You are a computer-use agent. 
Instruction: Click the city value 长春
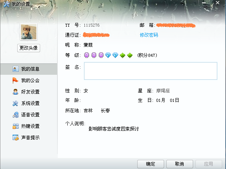click(106, 111)
